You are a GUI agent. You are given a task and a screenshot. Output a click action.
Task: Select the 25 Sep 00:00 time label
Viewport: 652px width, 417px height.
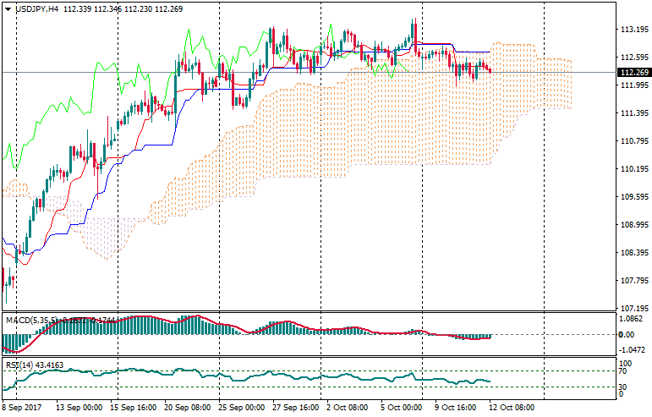(x=241, y=408)
